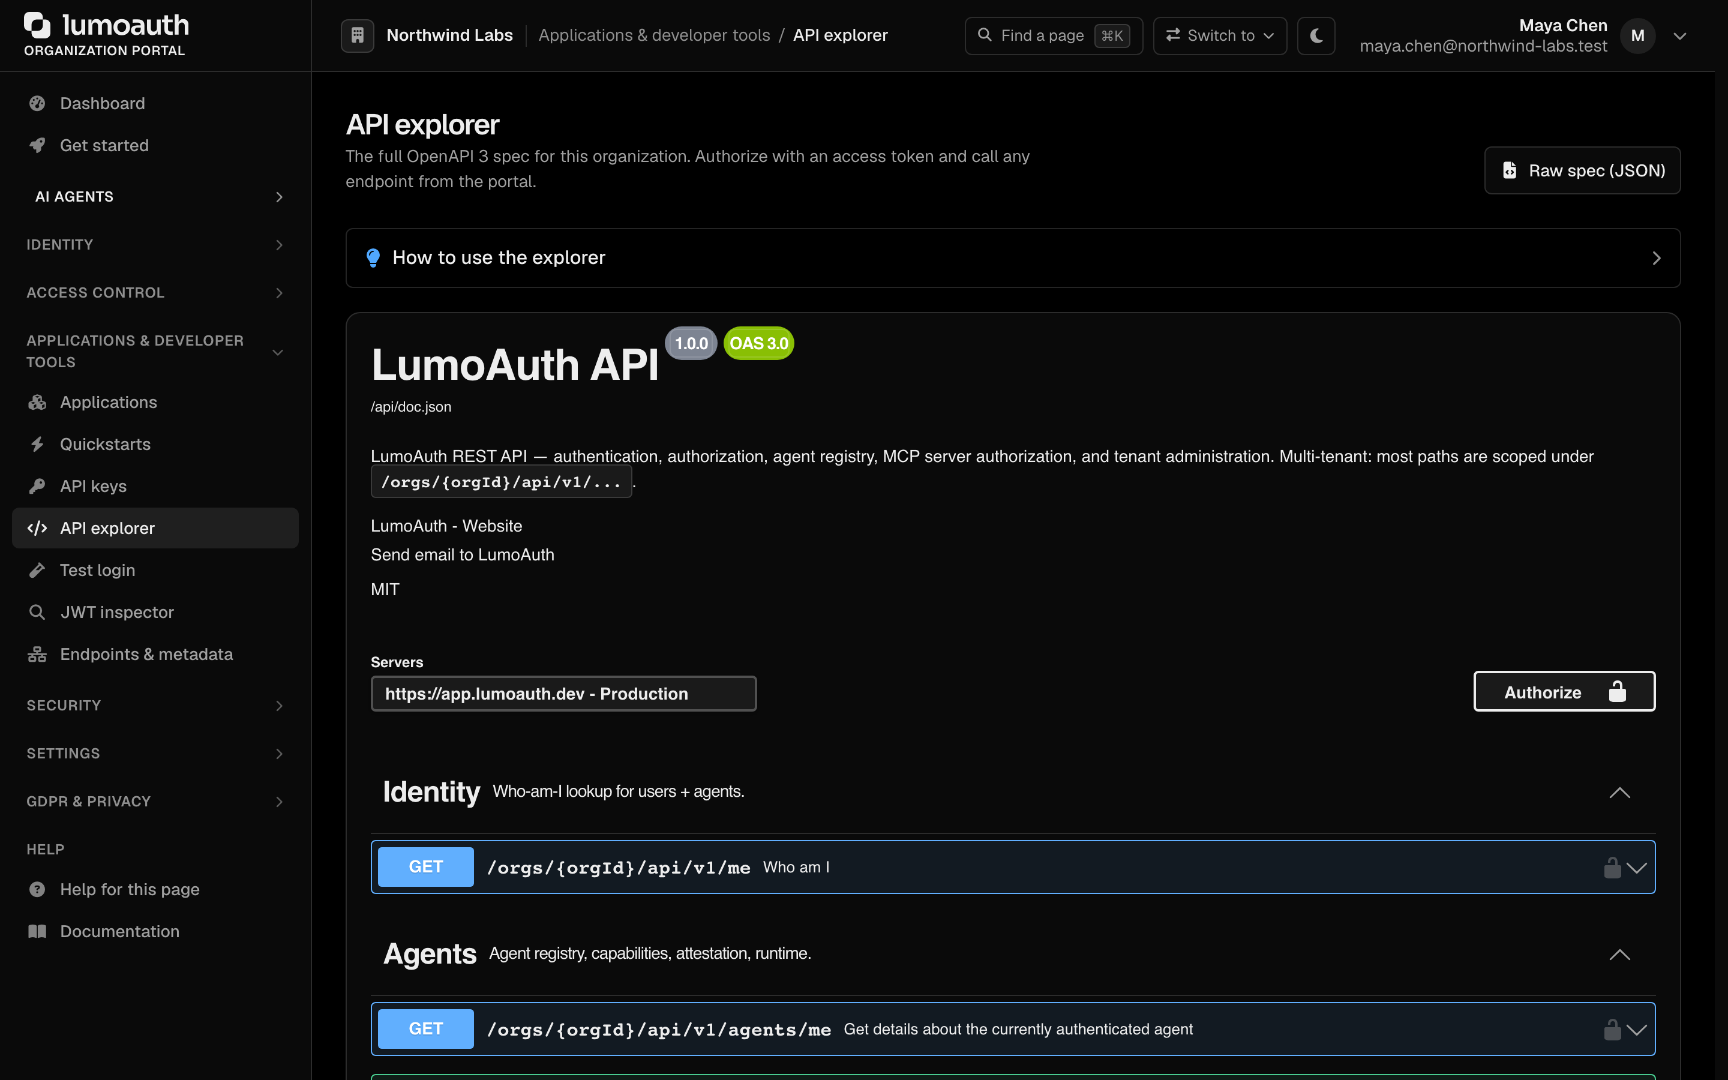Image resolution: width=1728 pixels, height=1080 pixels.
Task: Click the OAS 3.0 badge
Action: (758, 344)
